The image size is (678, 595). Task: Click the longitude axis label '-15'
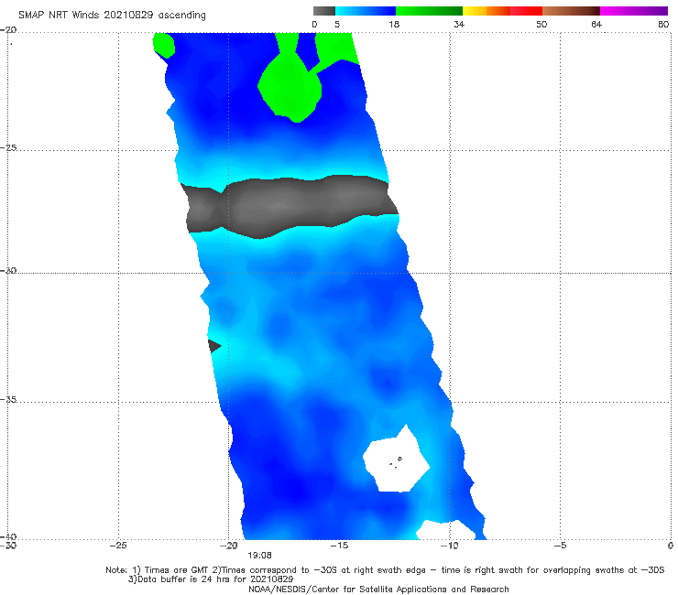pos(339,546)
